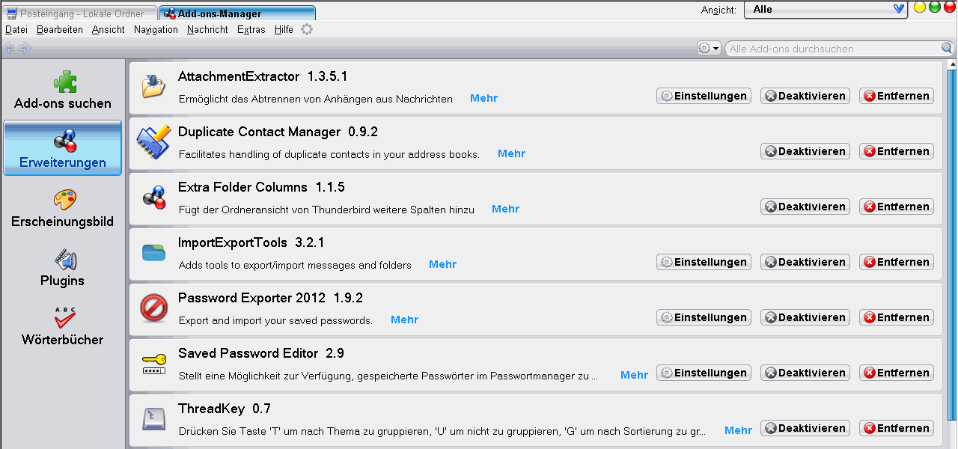The image size is (958, 449).
Task: Click the ThreadKey 0.7 title text
Action: 225,409
